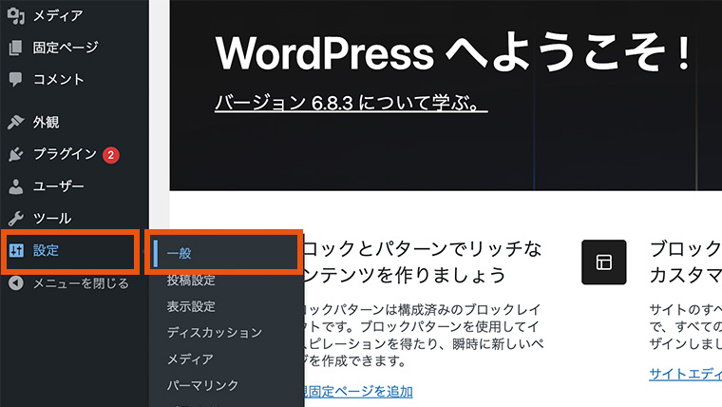
Task: Select 表示設定 in settings submenu
Action: (191, 306)
